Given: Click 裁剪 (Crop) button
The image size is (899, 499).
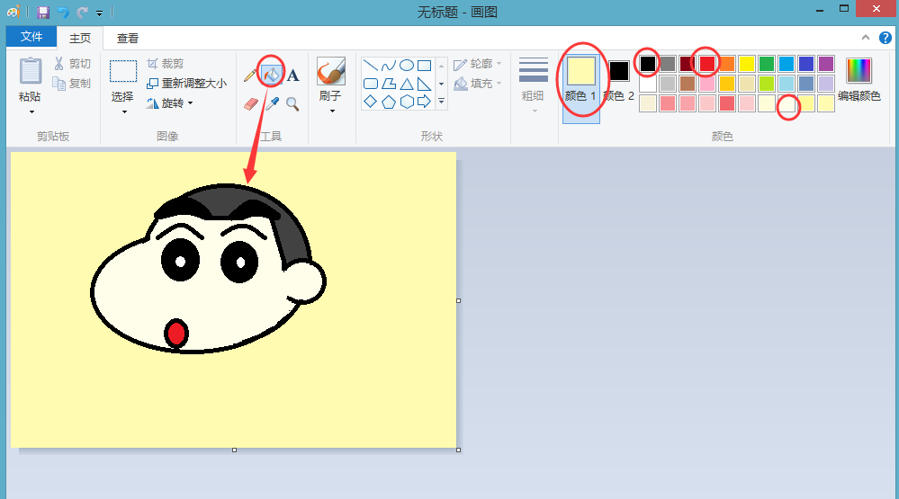Looking at the screenshot, I should (x=165, y=64).
